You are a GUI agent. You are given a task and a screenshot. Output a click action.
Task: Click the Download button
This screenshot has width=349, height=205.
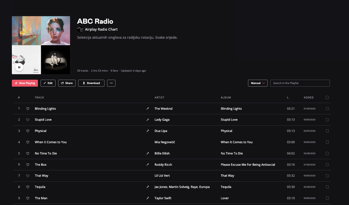91,83
